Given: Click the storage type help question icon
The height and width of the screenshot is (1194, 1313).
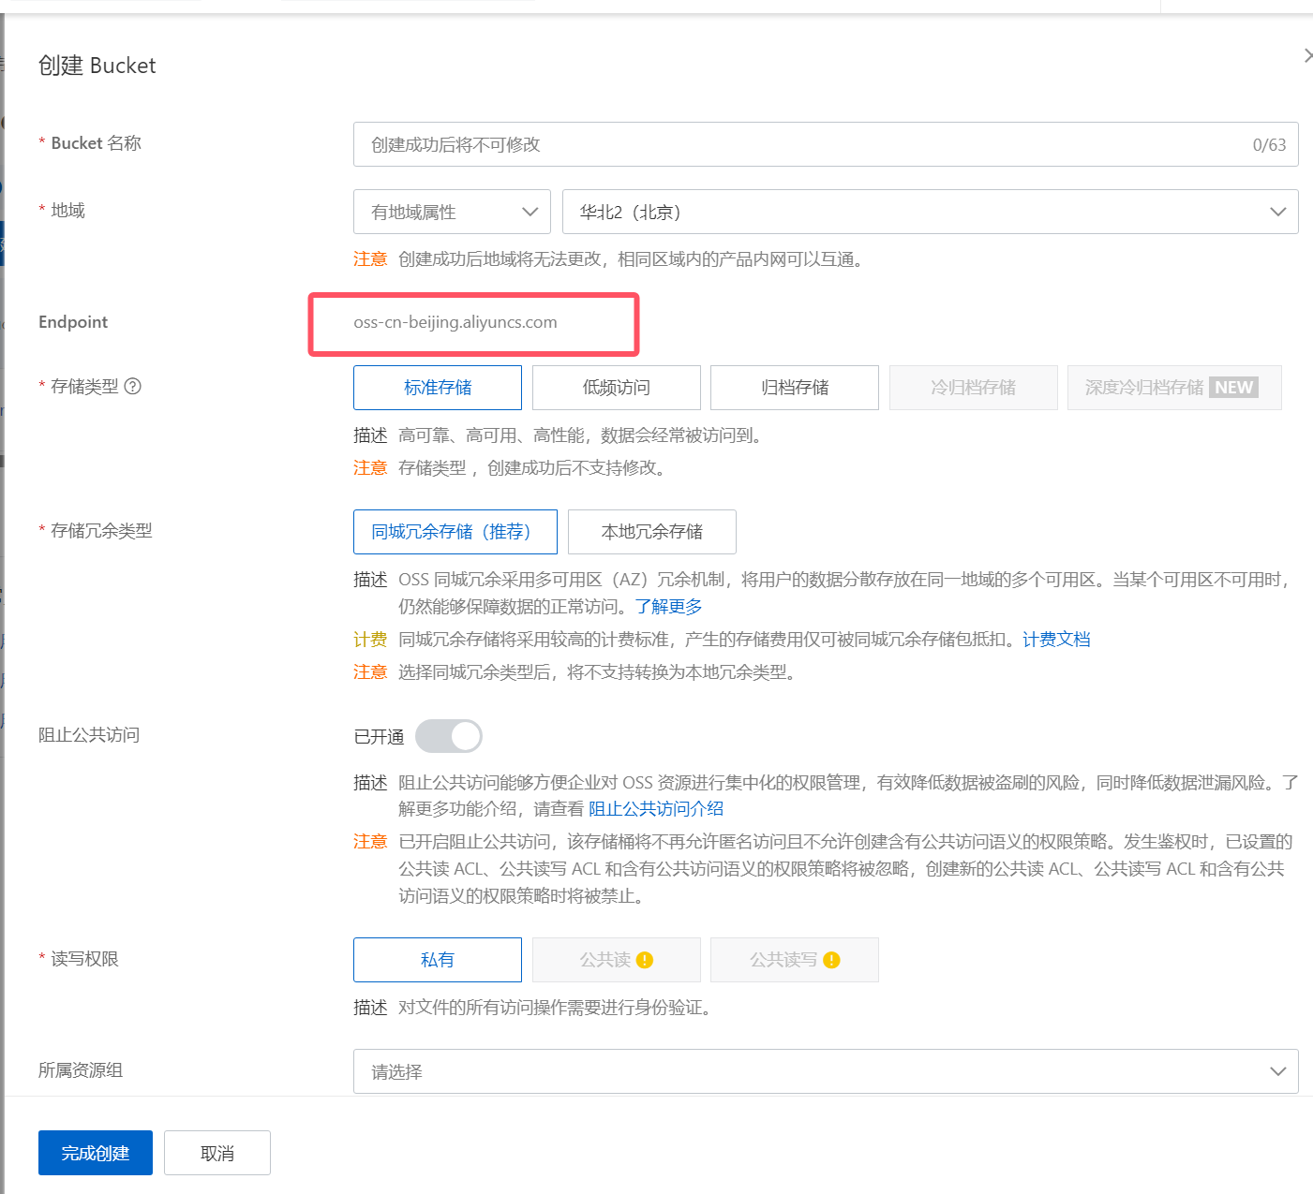Looking at the screenshot, I should coord(133,386).
